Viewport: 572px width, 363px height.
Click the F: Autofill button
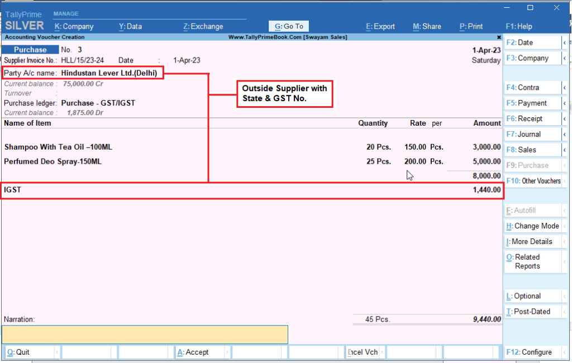[532, 211]
